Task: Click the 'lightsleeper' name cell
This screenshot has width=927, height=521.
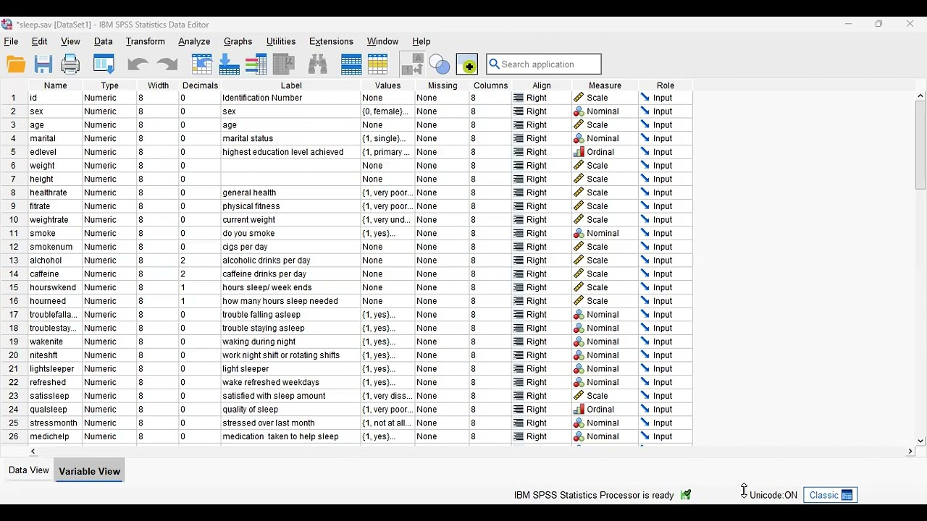Action: click(55, 369)
